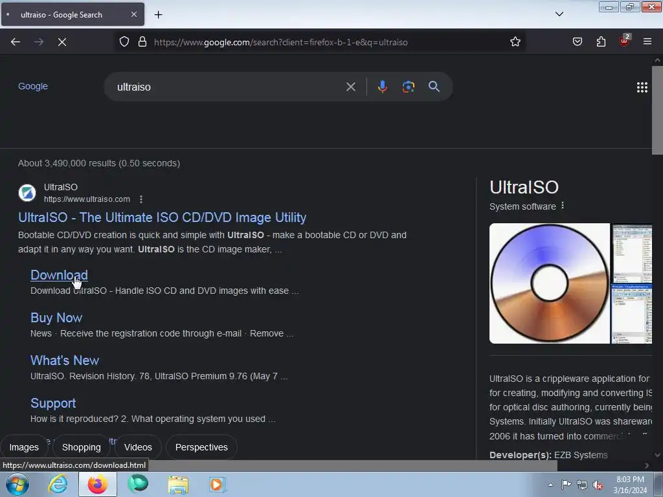
Task: Click the EZB Systems developer text
Action: (581, 455)
